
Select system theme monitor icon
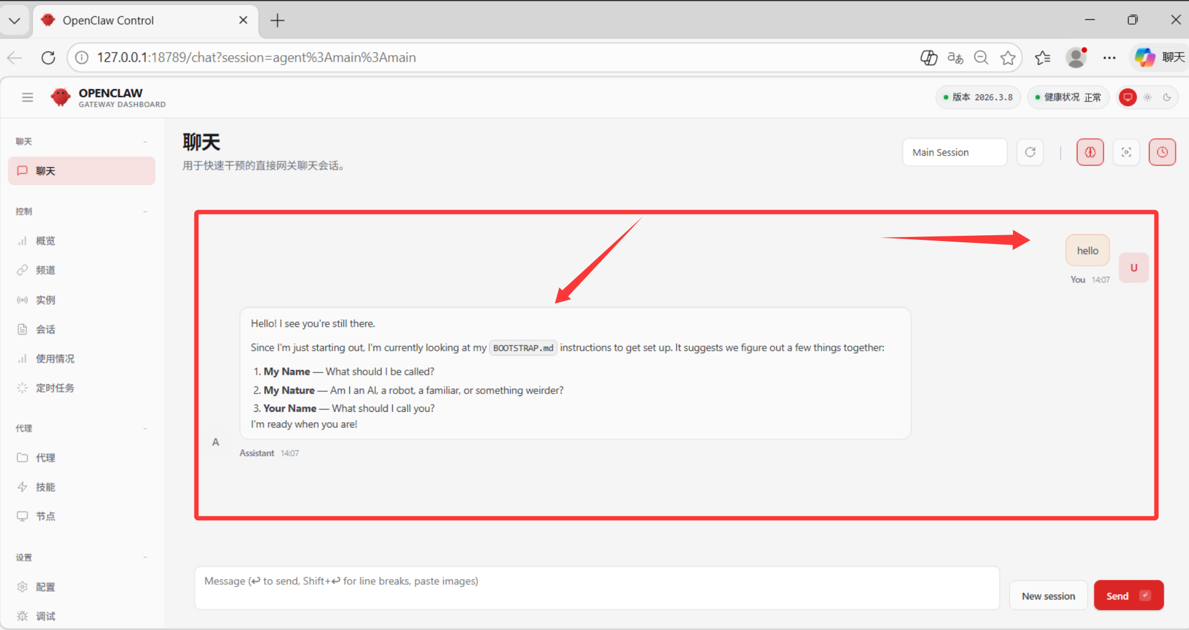coord(1127,97)
